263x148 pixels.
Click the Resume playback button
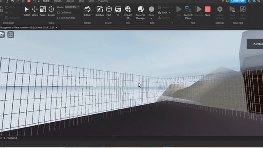point(198,11)
